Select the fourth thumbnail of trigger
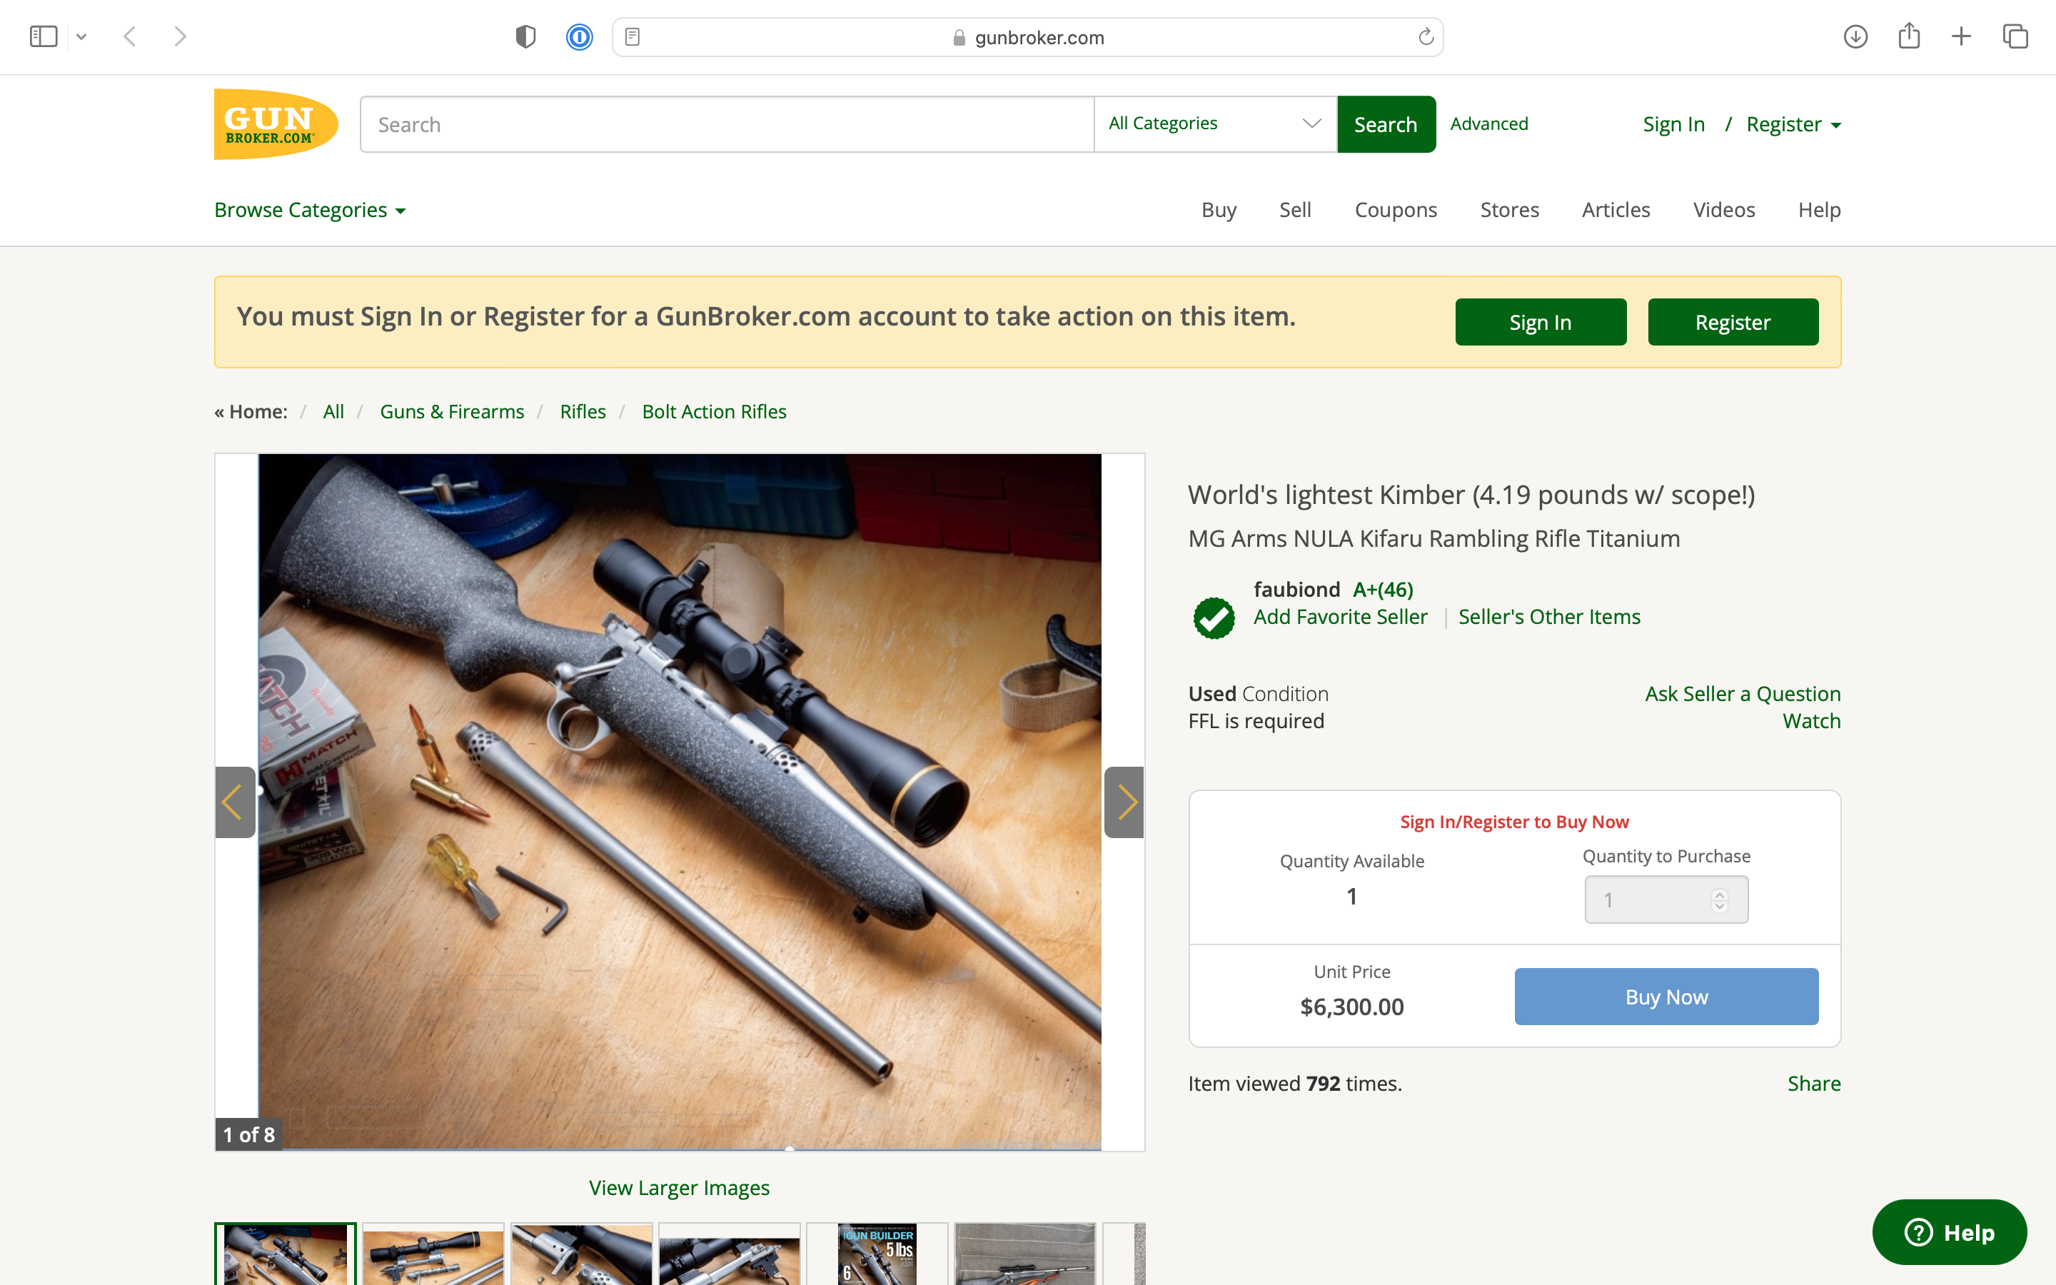 [730, 1254]
